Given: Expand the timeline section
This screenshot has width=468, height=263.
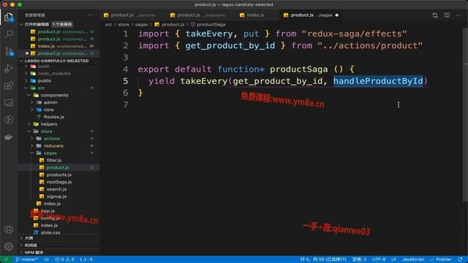Looking at the screenshot, I should coord(31,245).
